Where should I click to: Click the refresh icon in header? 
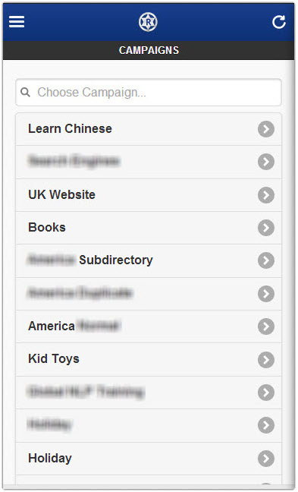[278, 22]
